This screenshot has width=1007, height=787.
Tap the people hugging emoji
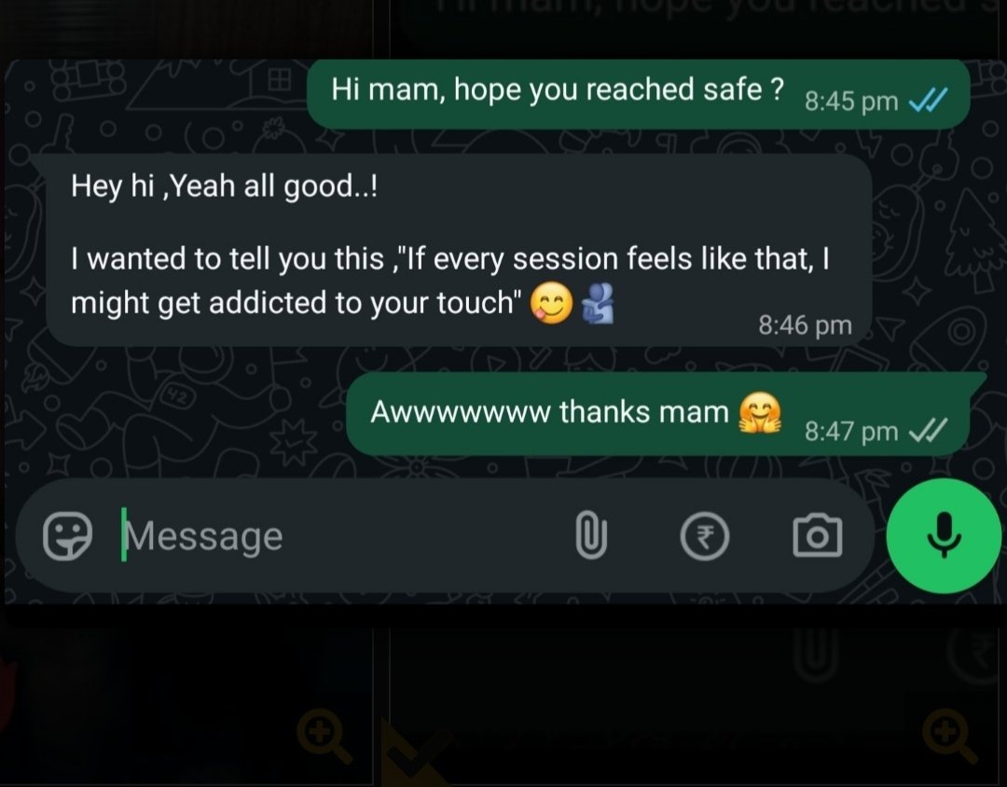(598, 303)
